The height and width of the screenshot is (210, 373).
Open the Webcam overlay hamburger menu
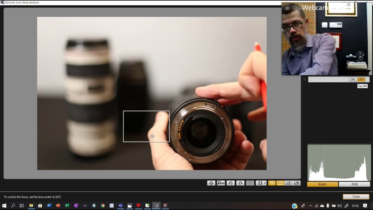point(288,8)
